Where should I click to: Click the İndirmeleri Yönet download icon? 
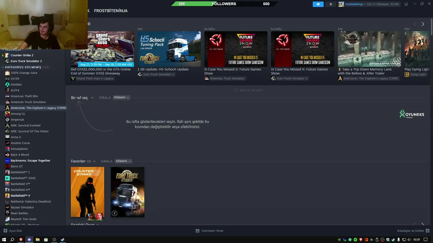point(198,231)
